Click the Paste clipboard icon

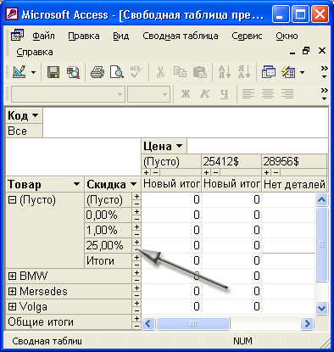click(199, 72)
